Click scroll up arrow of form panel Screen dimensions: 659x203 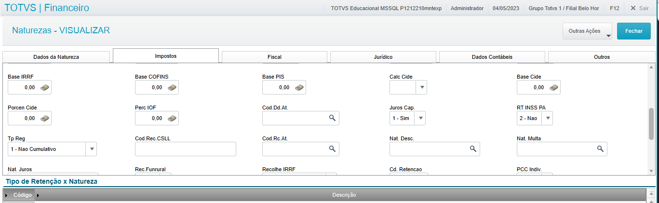[x=651, y=67]
